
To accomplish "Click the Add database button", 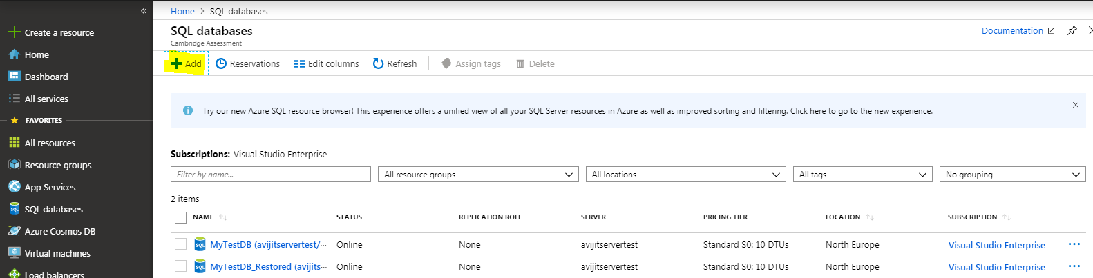I will (186, 63).
